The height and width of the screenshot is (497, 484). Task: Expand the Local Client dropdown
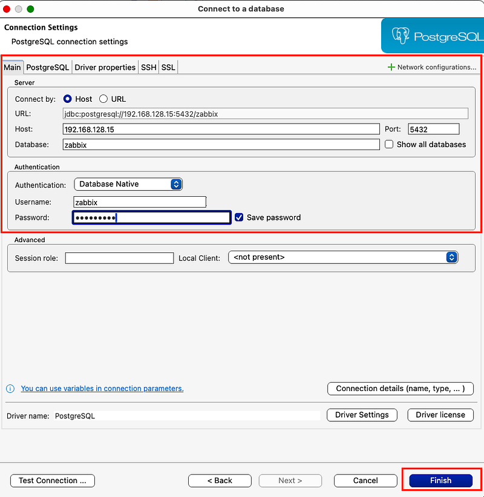(x=343, y=257)
